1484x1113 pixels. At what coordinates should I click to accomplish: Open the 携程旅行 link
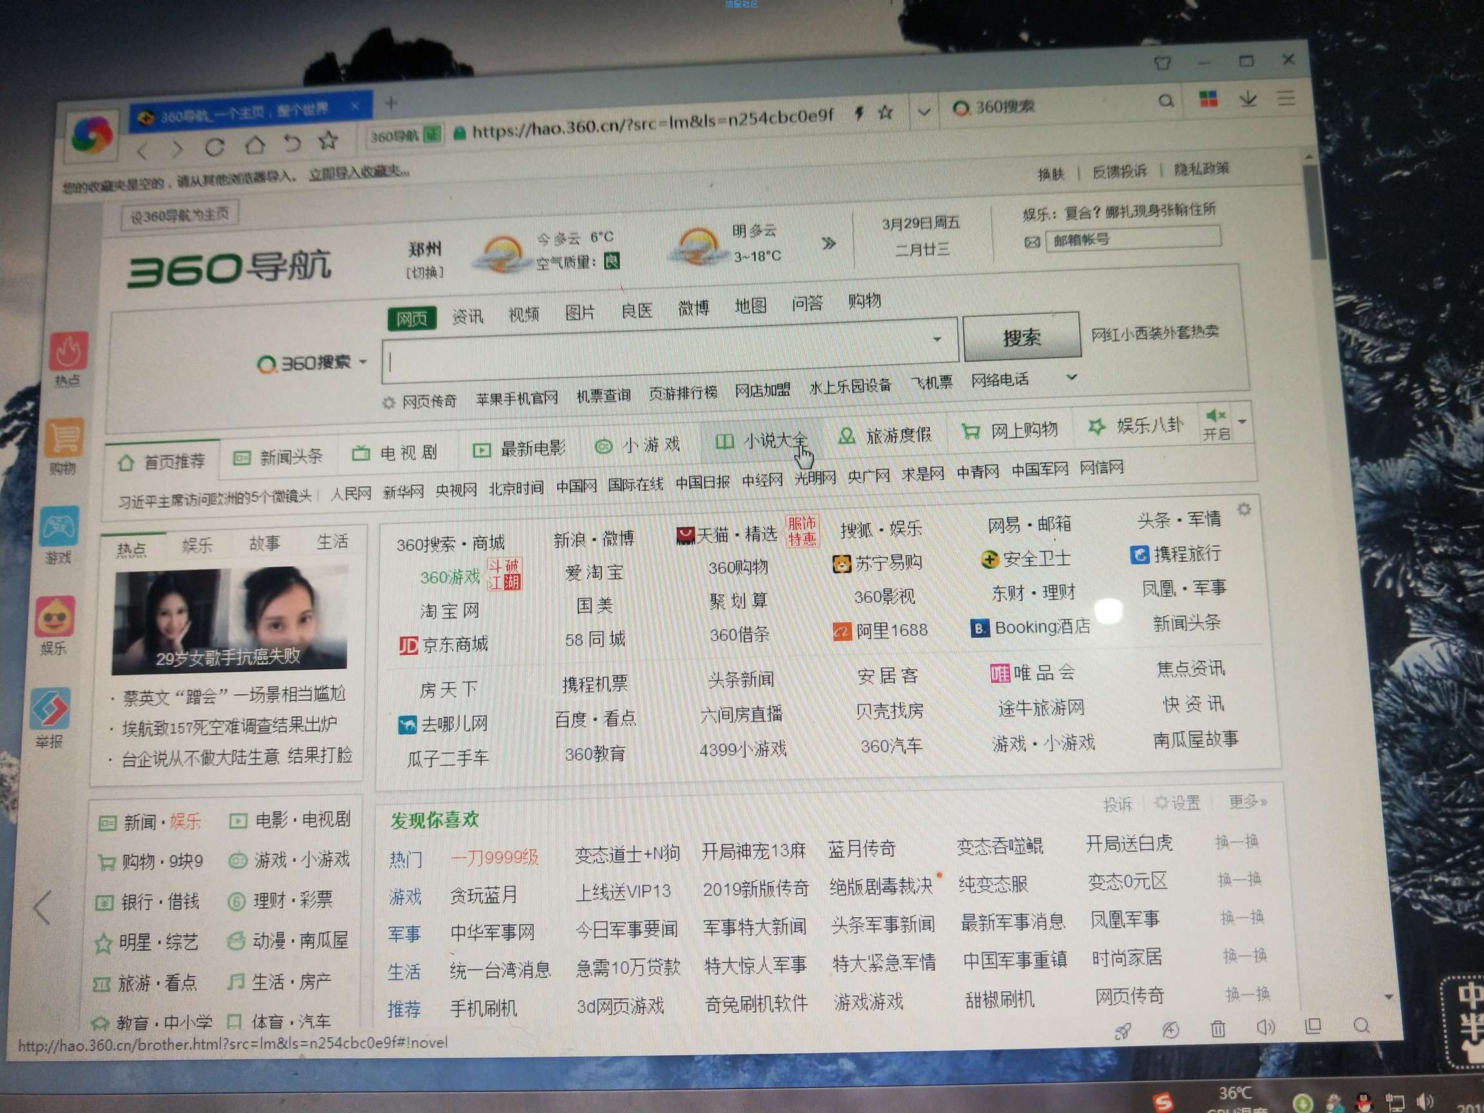click(1176, 555)
